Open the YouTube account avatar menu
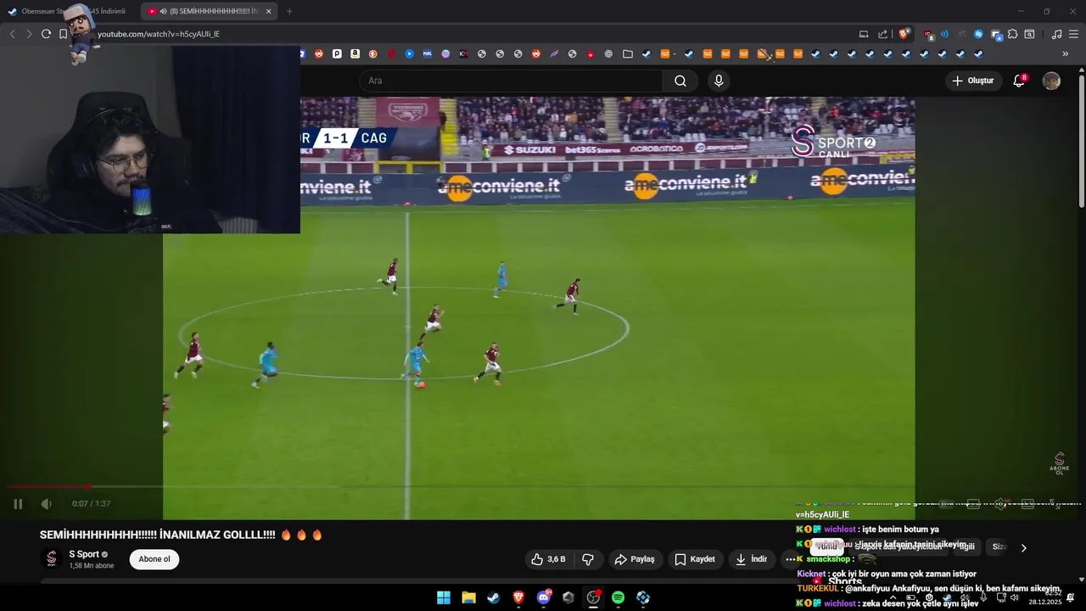The image size is (1086, 611). coord(1051,81)
